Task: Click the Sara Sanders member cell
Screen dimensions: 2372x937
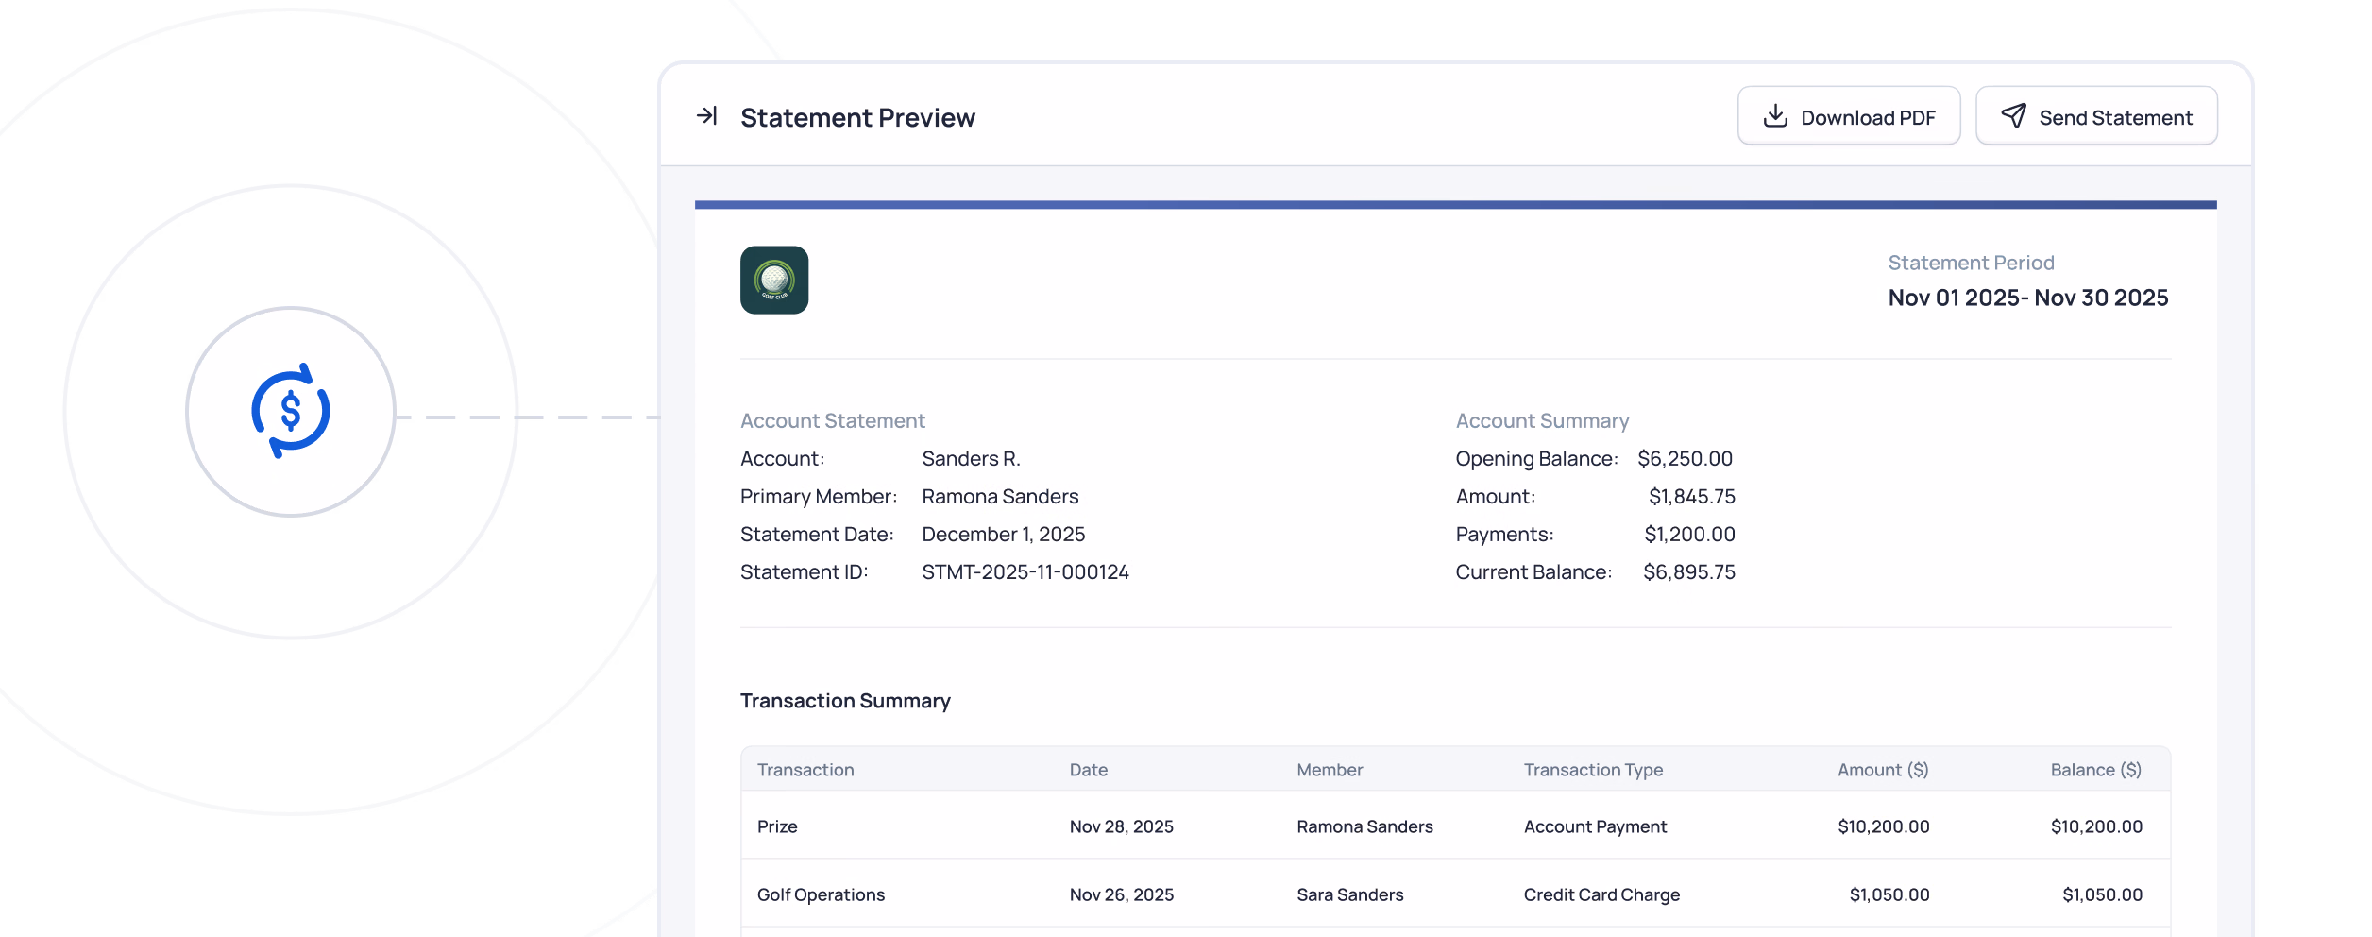Action: [x=1349, y=894]
